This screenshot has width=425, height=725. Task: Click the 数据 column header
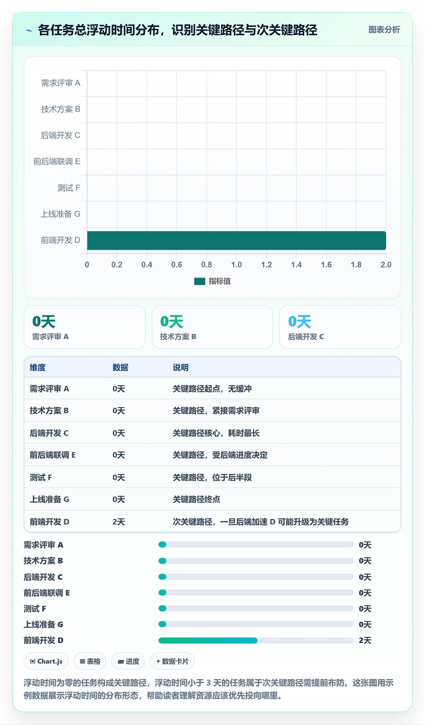[120, 367]
